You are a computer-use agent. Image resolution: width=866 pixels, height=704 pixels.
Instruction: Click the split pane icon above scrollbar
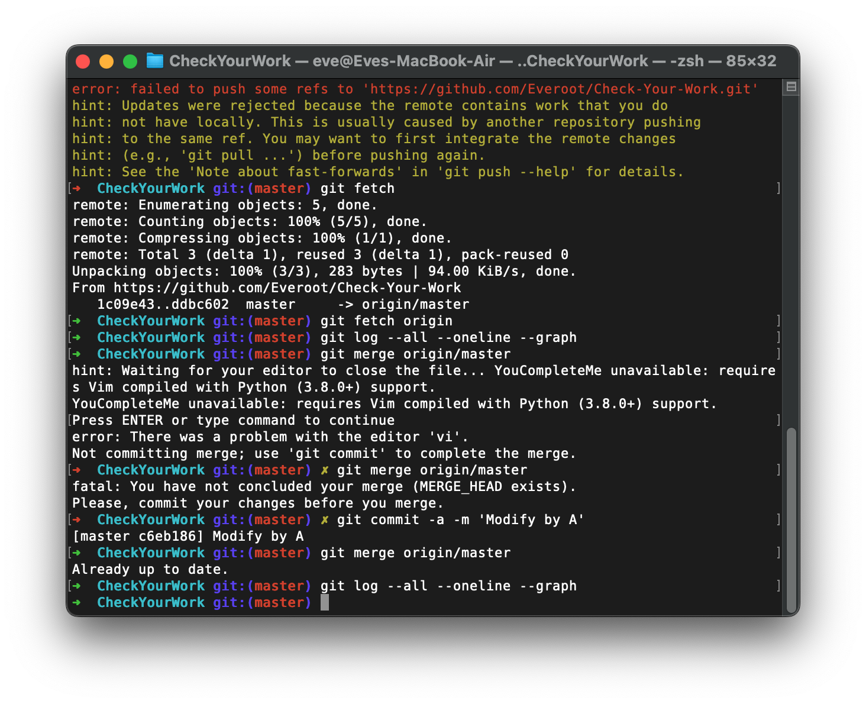[x=791, y=87]
